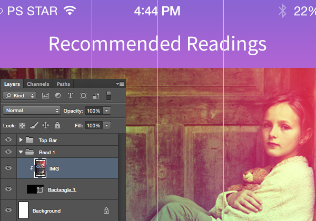
Task: Hide the Read 1 group
Action: (8, 152)
